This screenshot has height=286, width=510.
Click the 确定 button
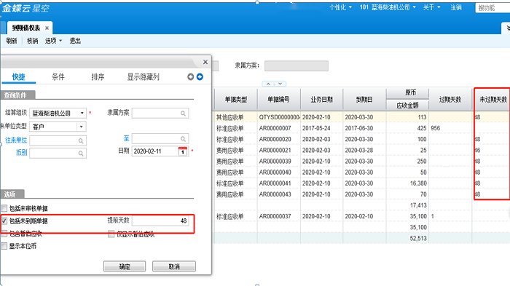[125, 266]
